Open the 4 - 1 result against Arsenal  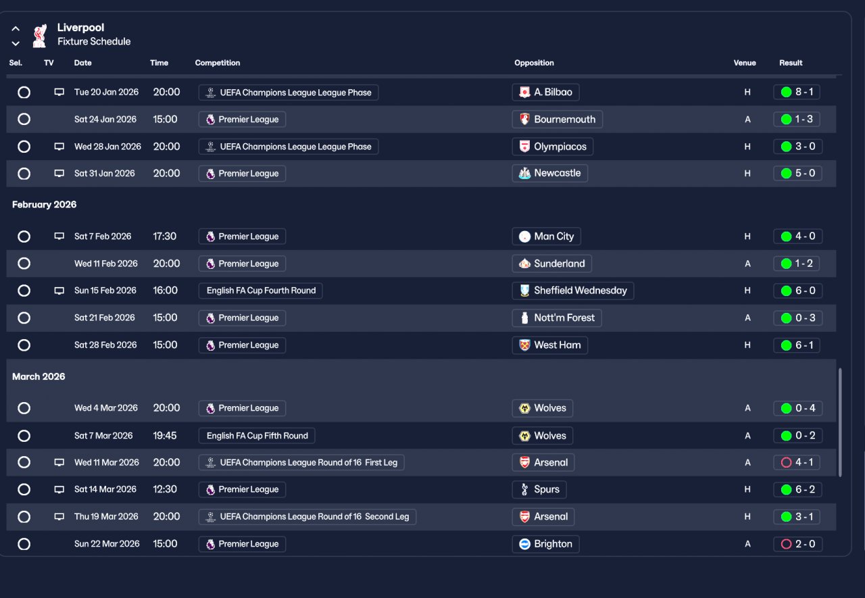coord(797,463)
